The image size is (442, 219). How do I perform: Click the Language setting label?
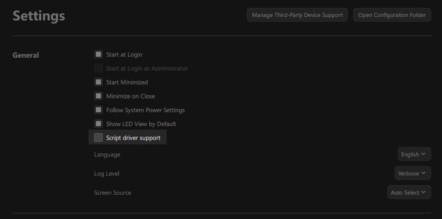tap(107, 154)
